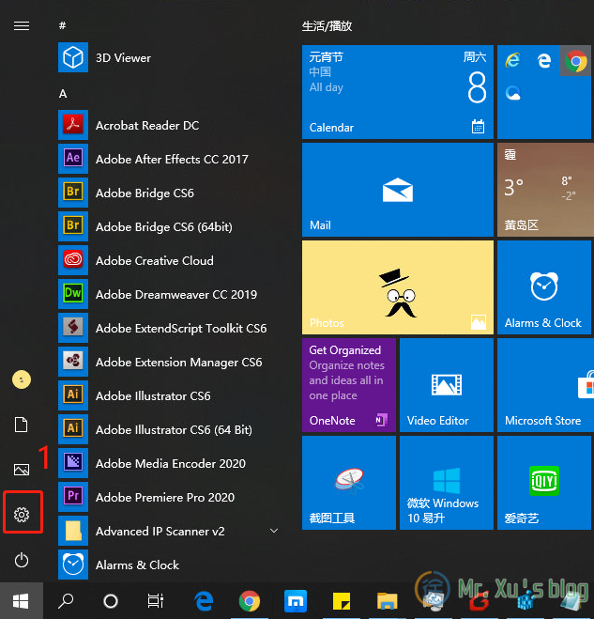Open the Calendar live tile
The height and width of the screenshot is (619, 594).
(398, 92)
